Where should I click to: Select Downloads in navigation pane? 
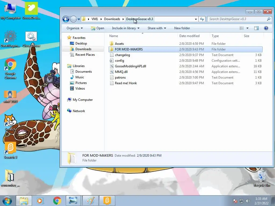tap(83, 49)
